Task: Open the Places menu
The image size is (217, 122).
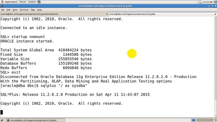Action: 23,2
